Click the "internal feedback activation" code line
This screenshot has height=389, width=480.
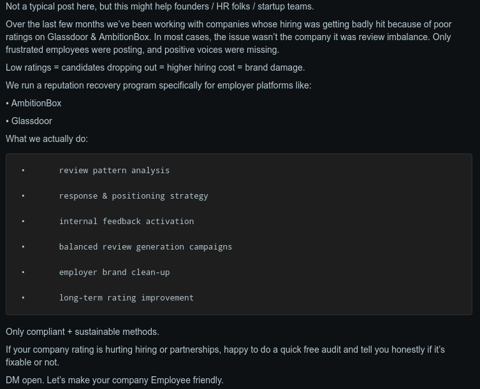click(x=126, y=222)
